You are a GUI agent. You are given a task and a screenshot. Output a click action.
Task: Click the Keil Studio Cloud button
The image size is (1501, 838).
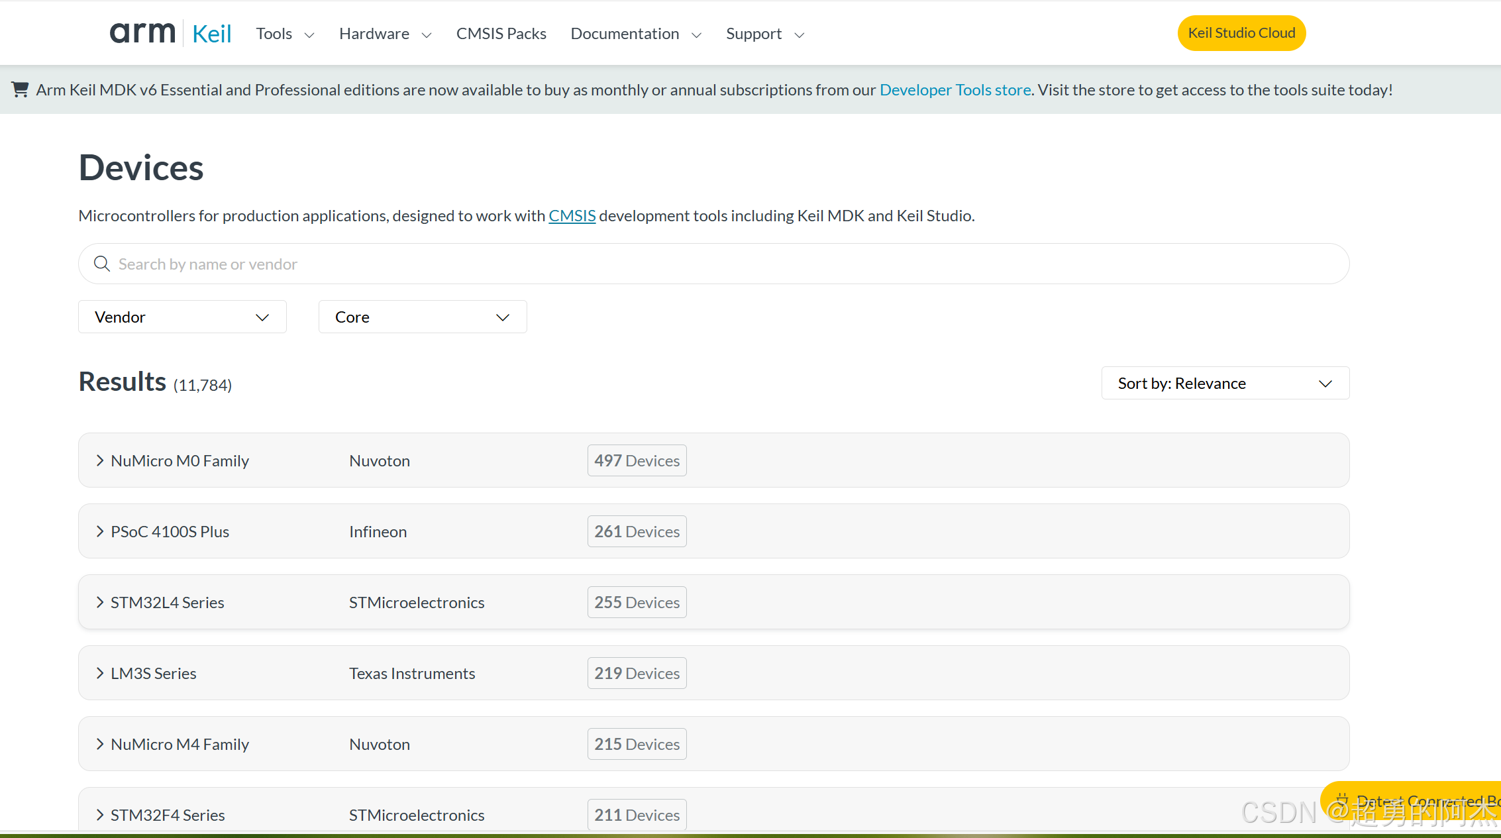click(1241, 33)
